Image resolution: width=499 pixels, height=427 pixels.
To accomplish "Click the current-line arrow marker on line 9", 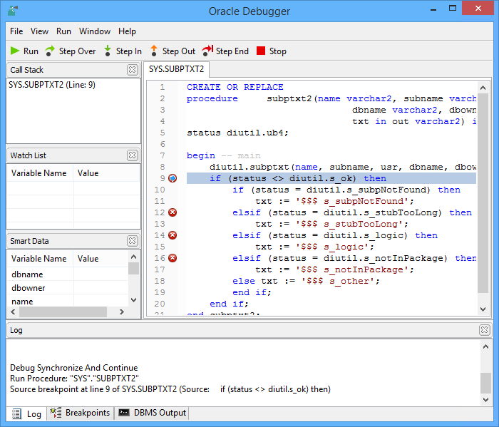I will pos(173,178).
